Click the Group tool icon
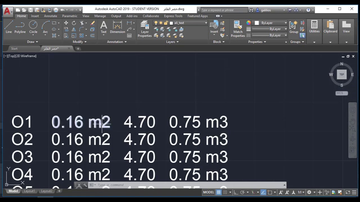Viewport: 360px width, 202px height. pyautogui.click(x=294, y=27)
